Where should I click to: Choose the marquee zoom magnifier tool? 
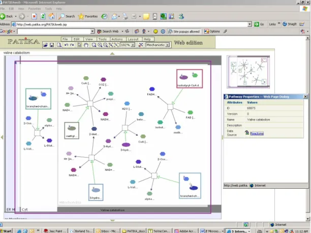(94, 45)
